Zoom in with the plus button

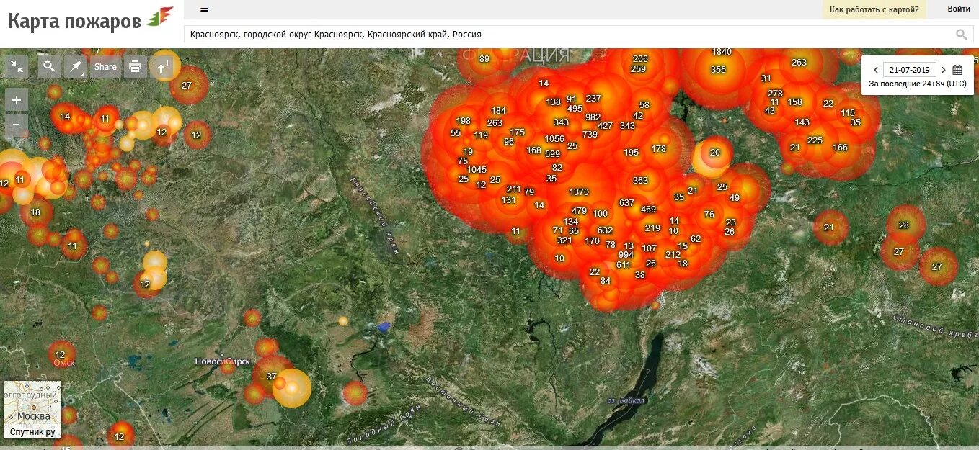click(x=16, y=99)
